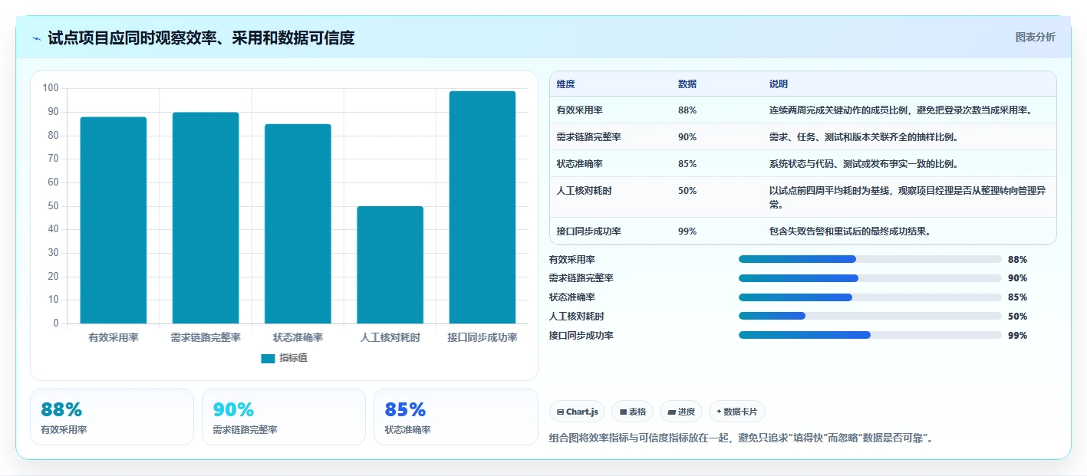This screenshot has height=476, width=1087.
Task: Click the 数据 column header
Action: pos(687,84)
